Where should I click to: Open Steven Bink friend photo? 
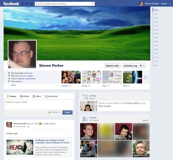(x=141, y=149)
